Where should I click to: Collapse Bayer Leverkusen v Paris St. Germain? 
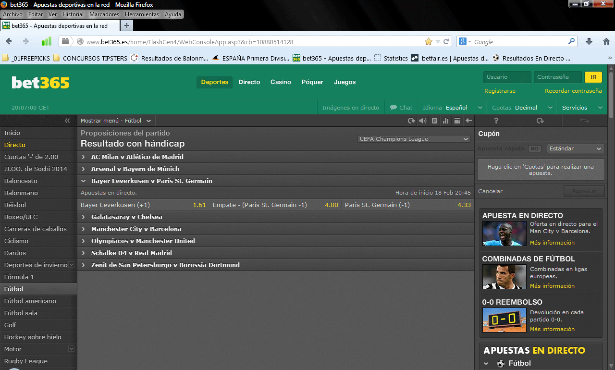(276, 181)
